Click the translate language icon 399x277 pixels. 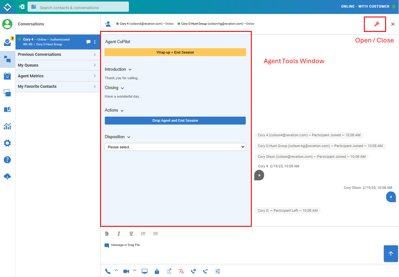181,271
